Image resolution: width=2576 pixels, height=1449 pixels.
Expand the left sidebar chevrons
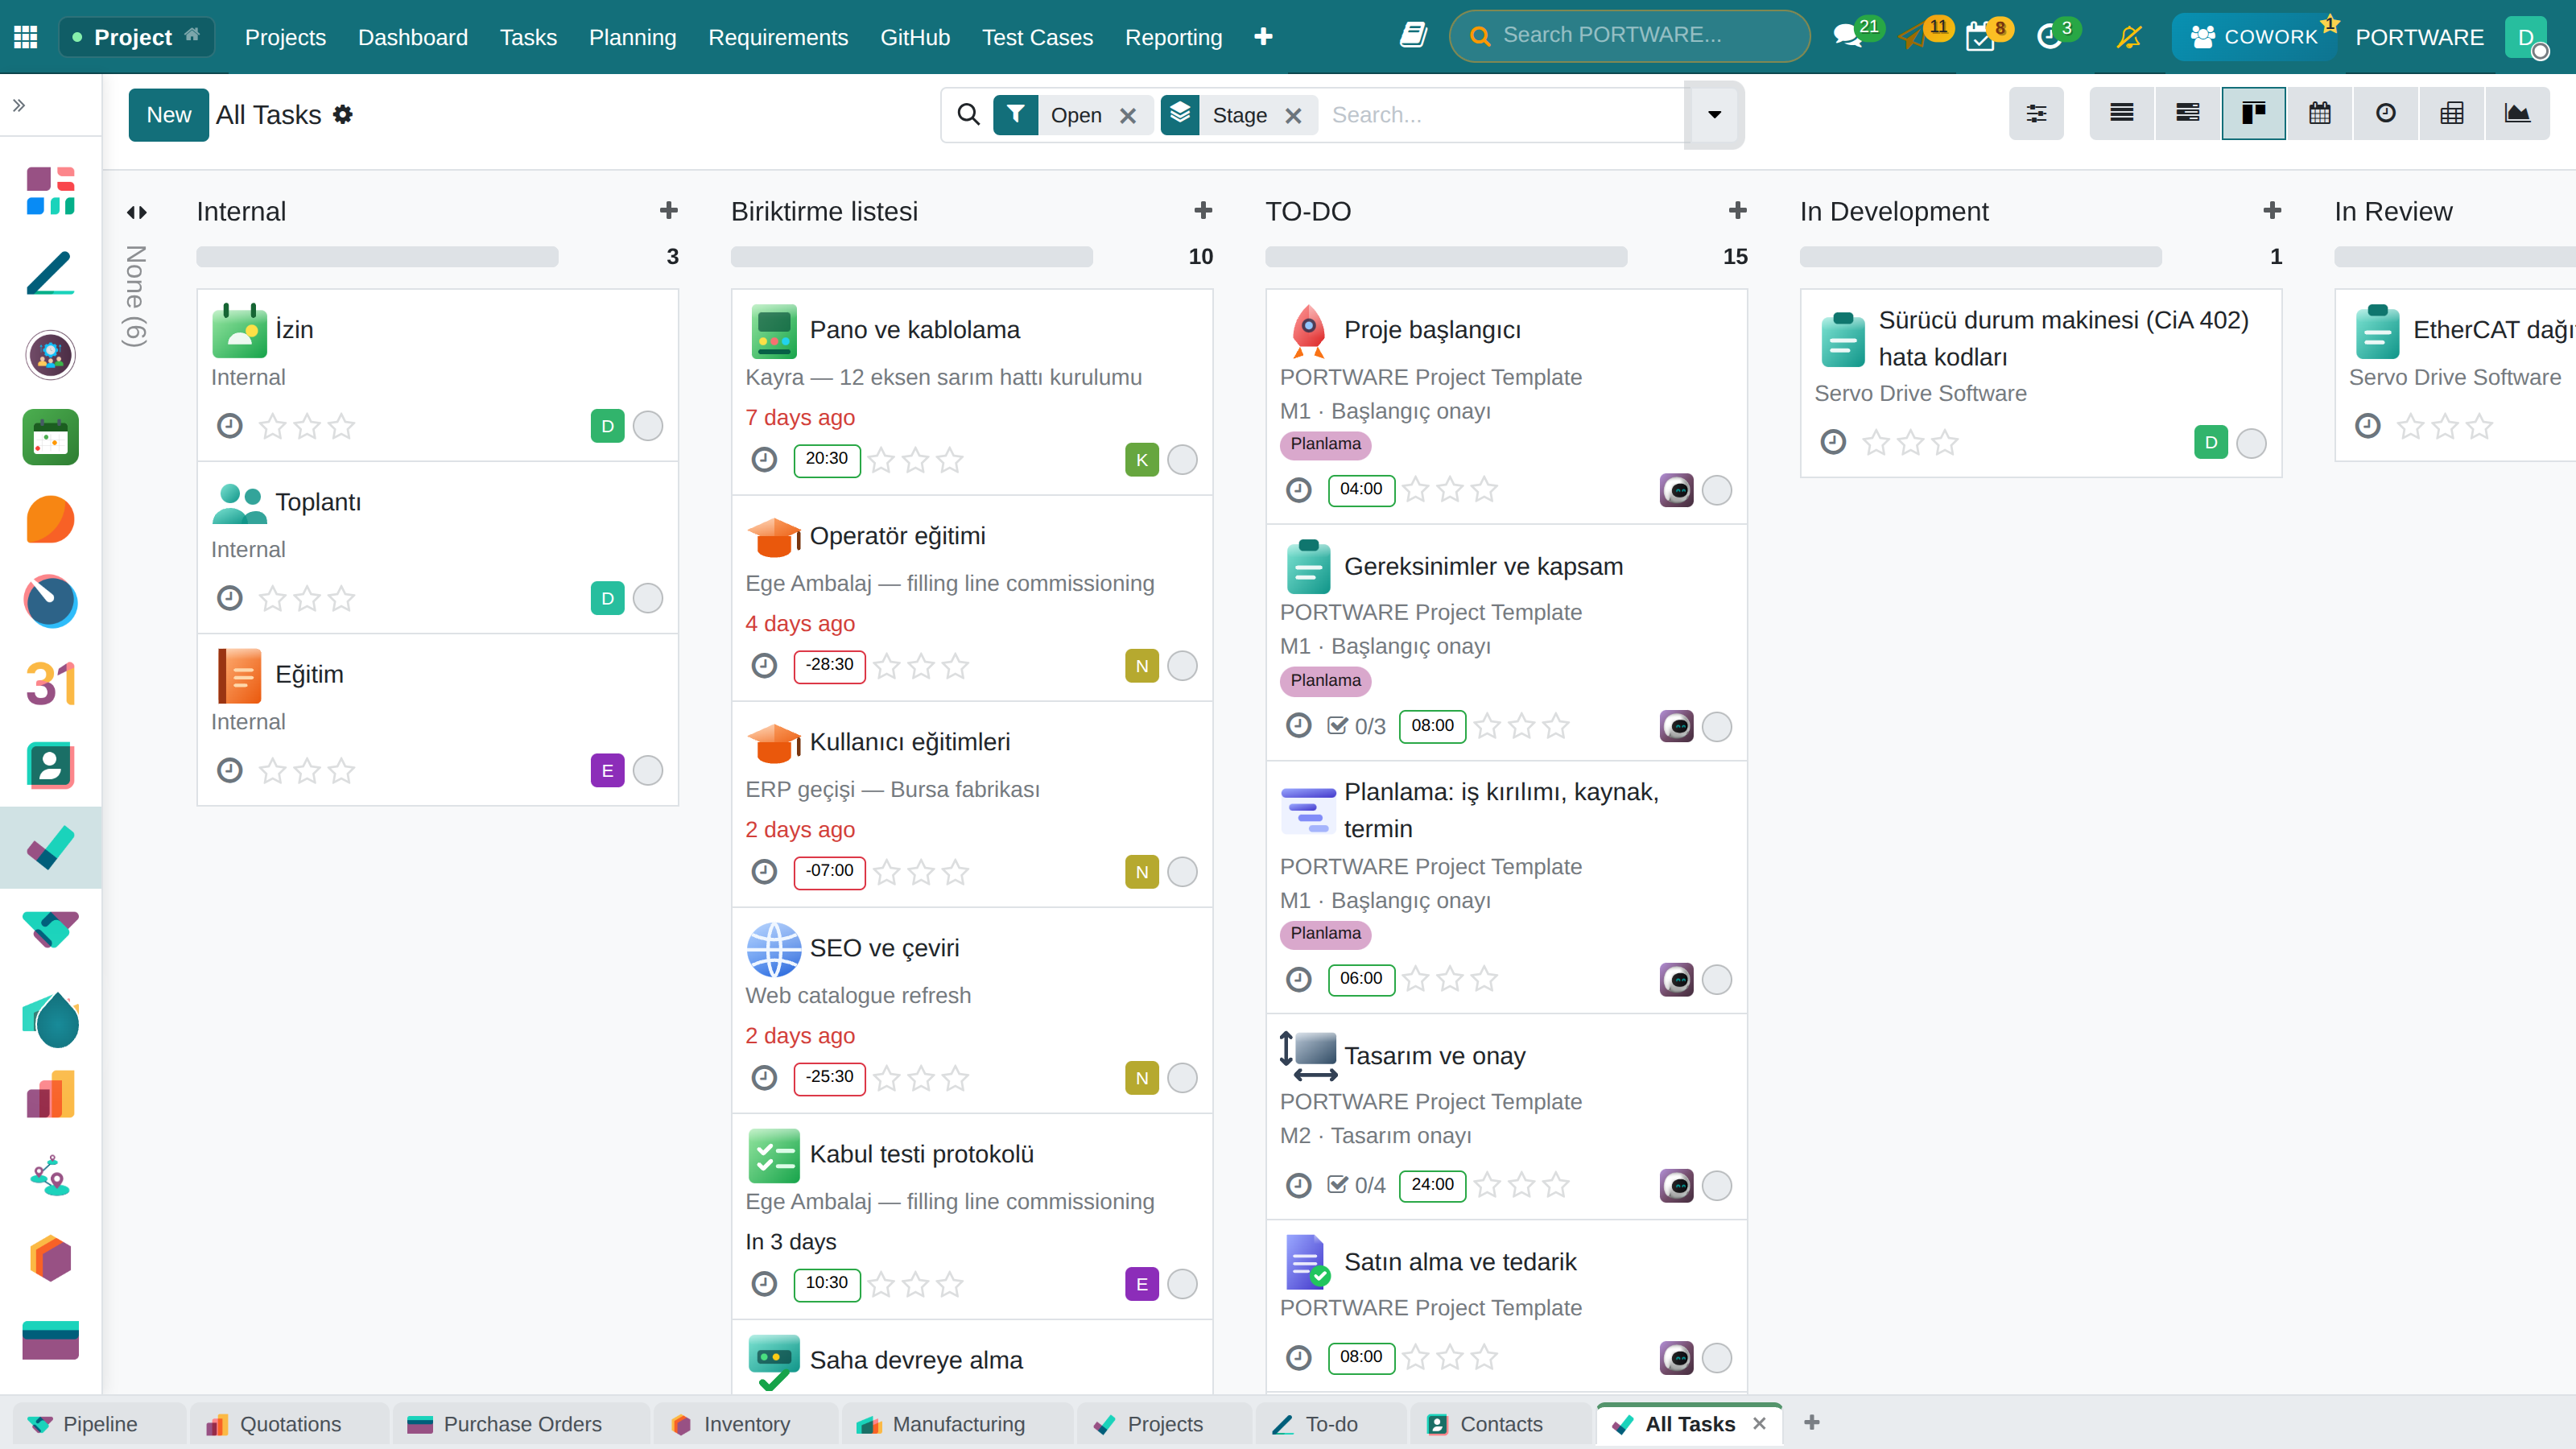tap(19, 105)
